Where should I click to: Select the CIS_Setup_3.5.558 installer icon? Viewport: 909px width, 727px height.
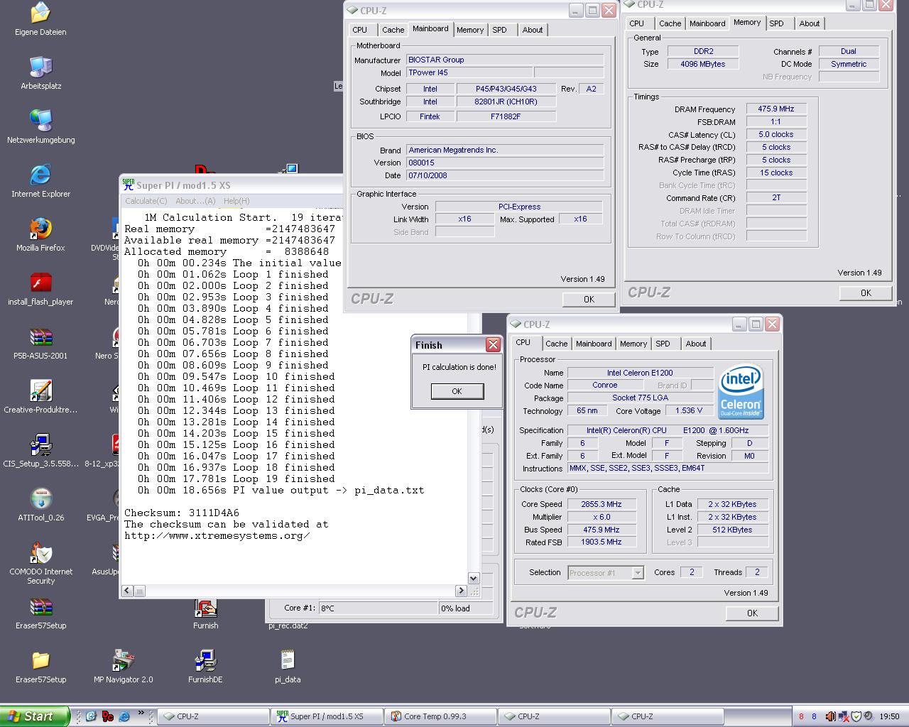tap(40, 451)
